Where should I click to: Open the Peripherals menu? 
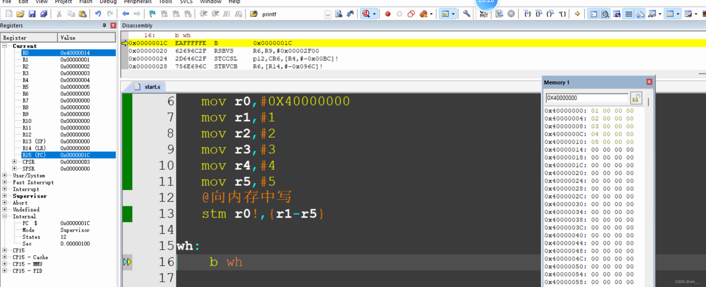tap(138, 2)
